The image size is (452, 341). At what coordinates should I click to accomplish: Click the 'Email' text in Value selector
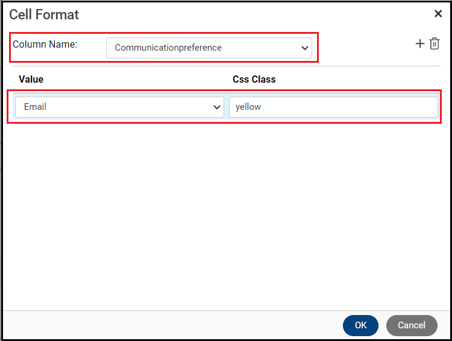36,107
